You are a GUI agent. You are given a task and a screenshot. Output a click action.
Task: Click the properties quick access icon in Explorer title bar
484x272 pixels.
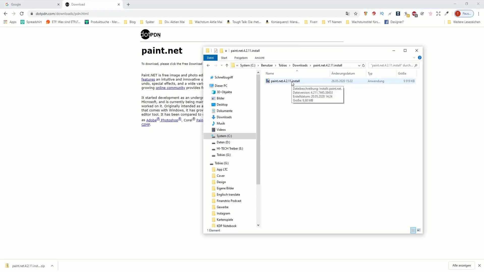pos(216,51)
